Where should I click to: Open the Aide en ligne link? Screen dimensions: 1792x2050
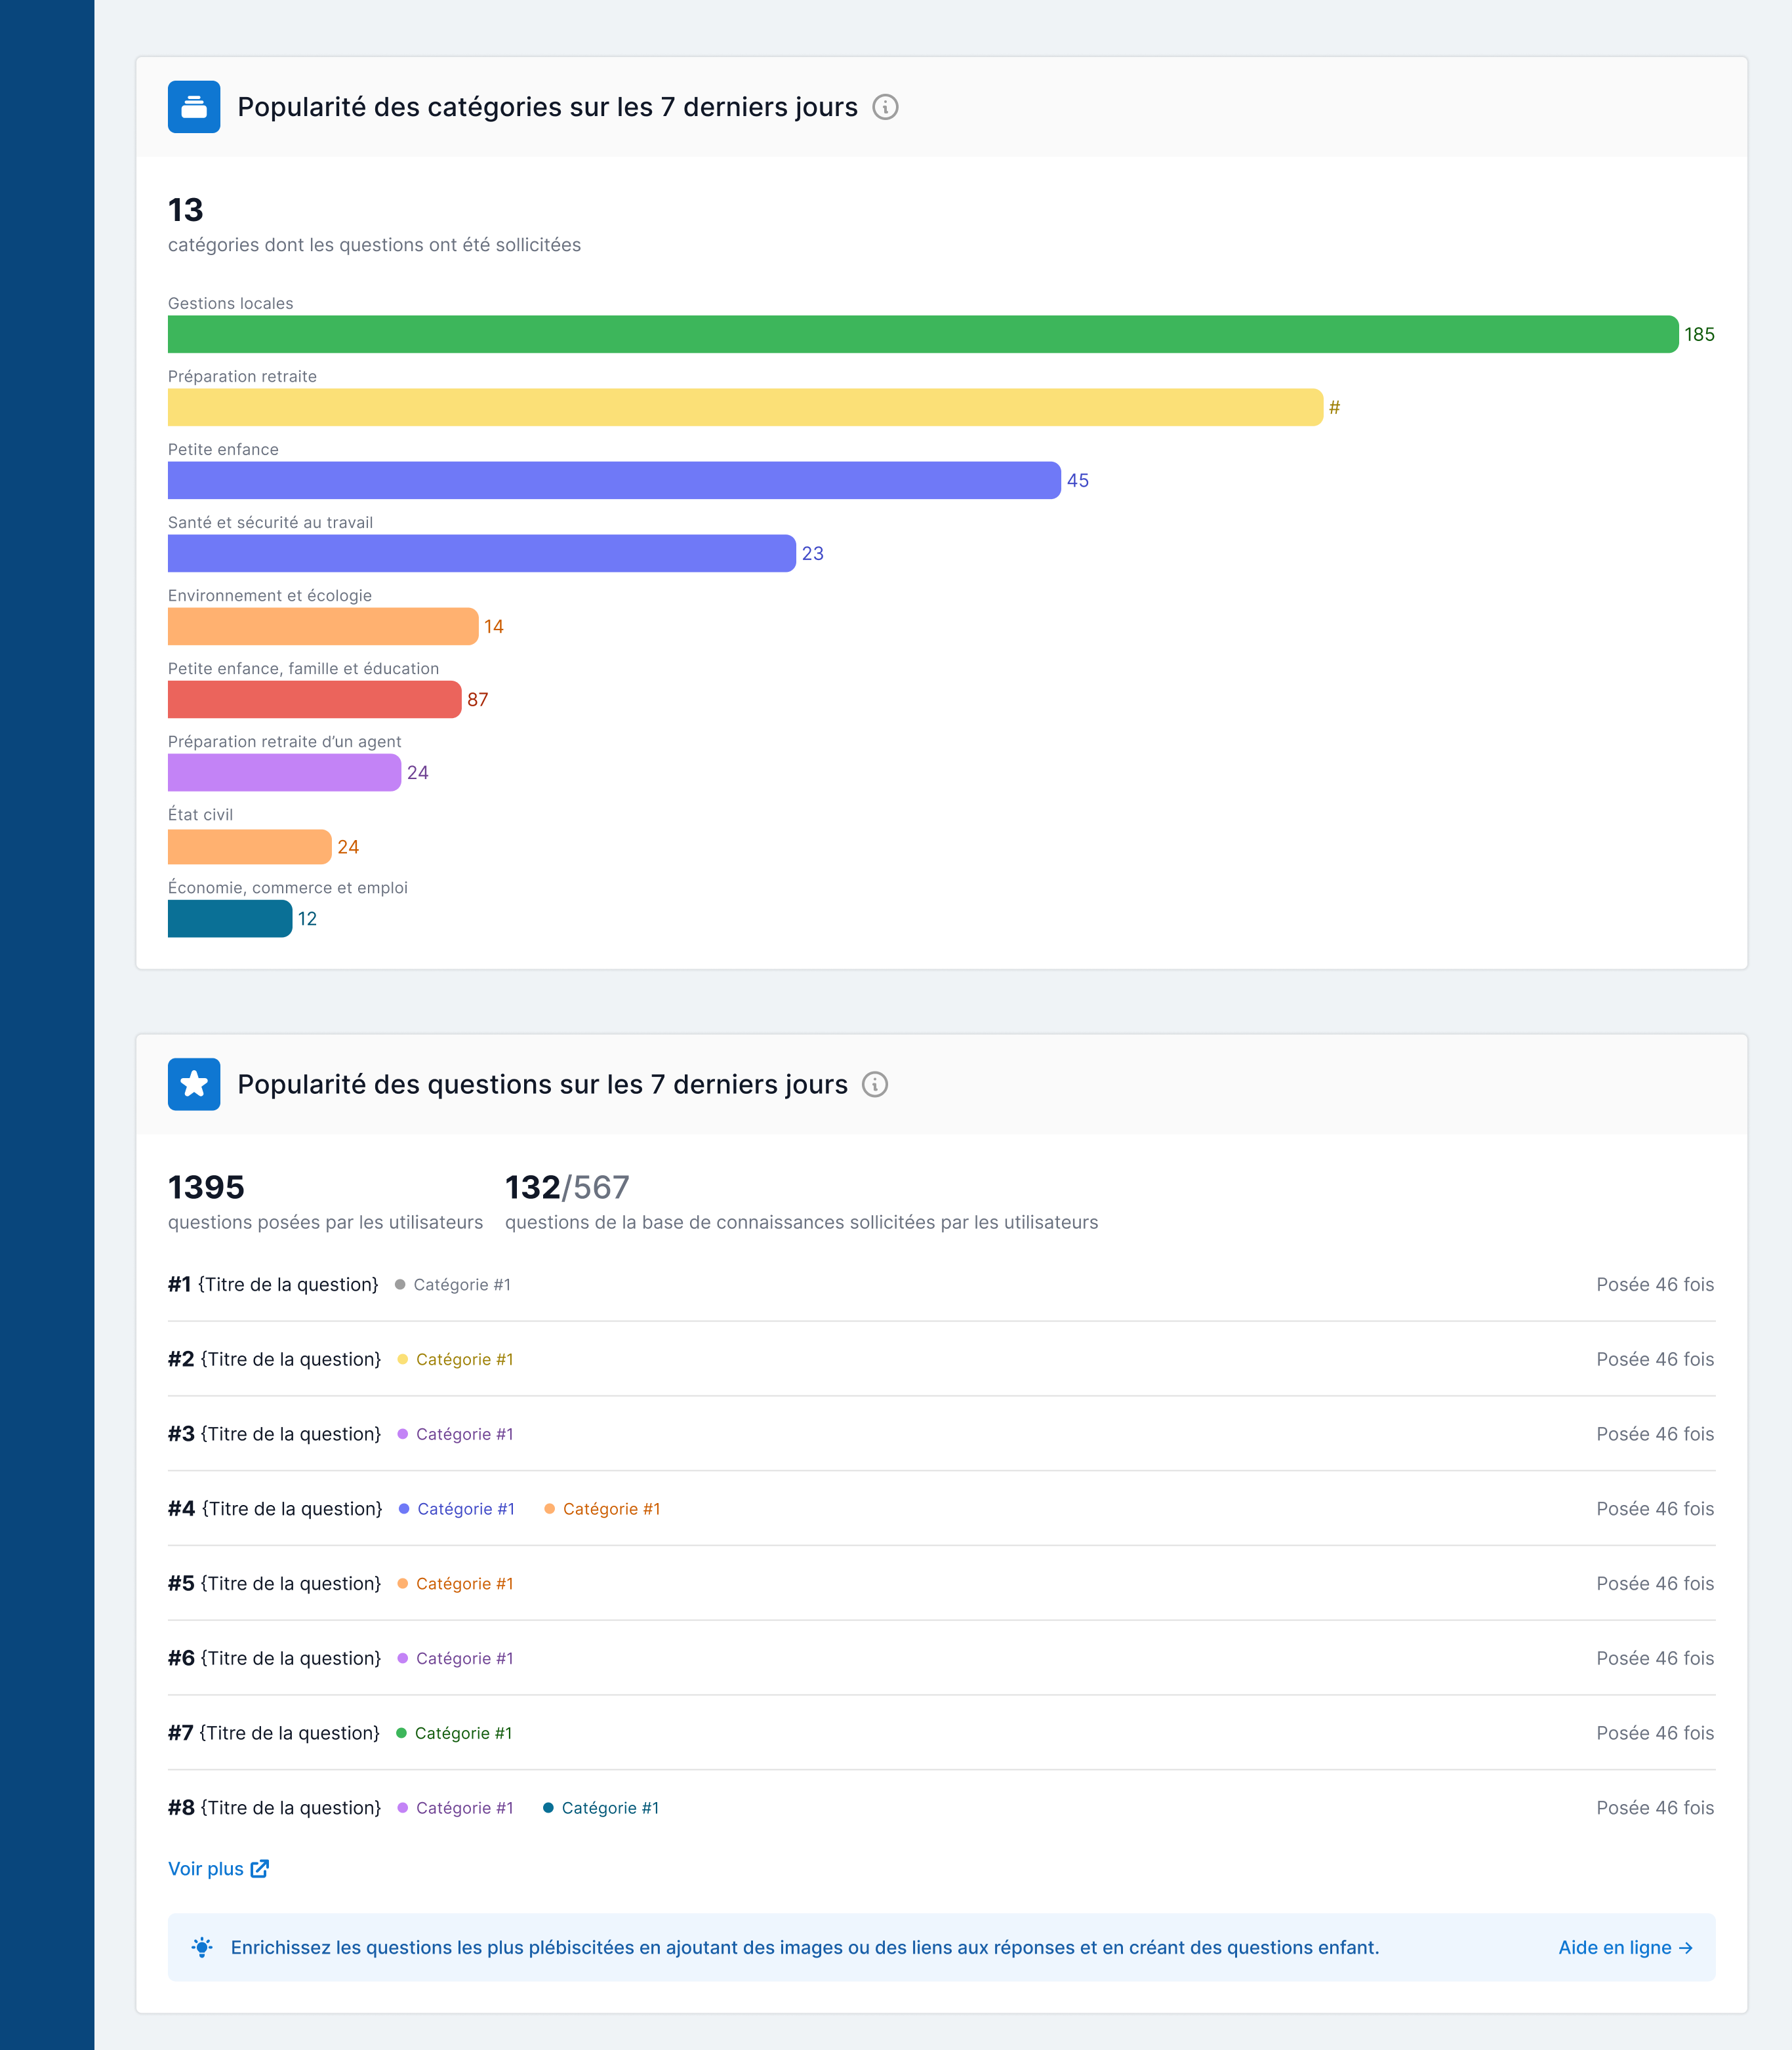(1624, 1947)
